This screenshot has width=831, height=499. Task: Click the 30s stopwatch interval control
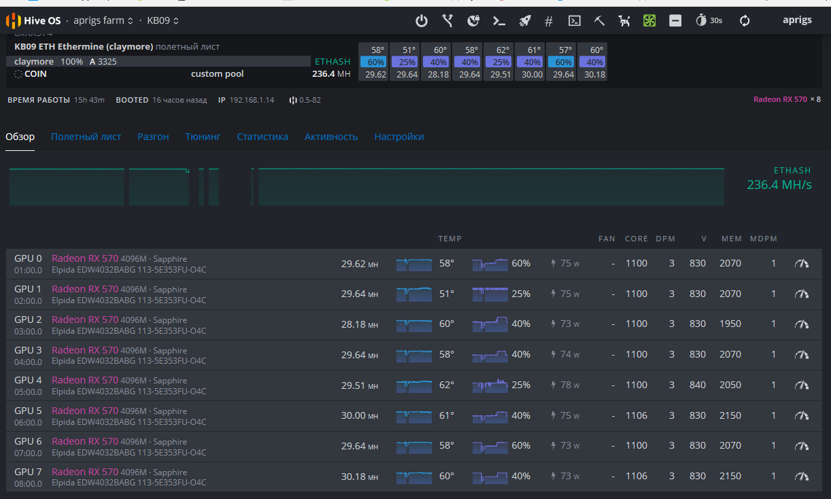point(709,20)
